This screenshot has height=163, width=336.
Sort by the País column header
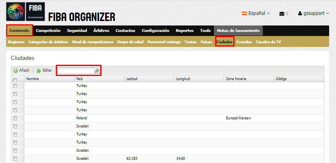pyautogui.click(x=79, y=79)
